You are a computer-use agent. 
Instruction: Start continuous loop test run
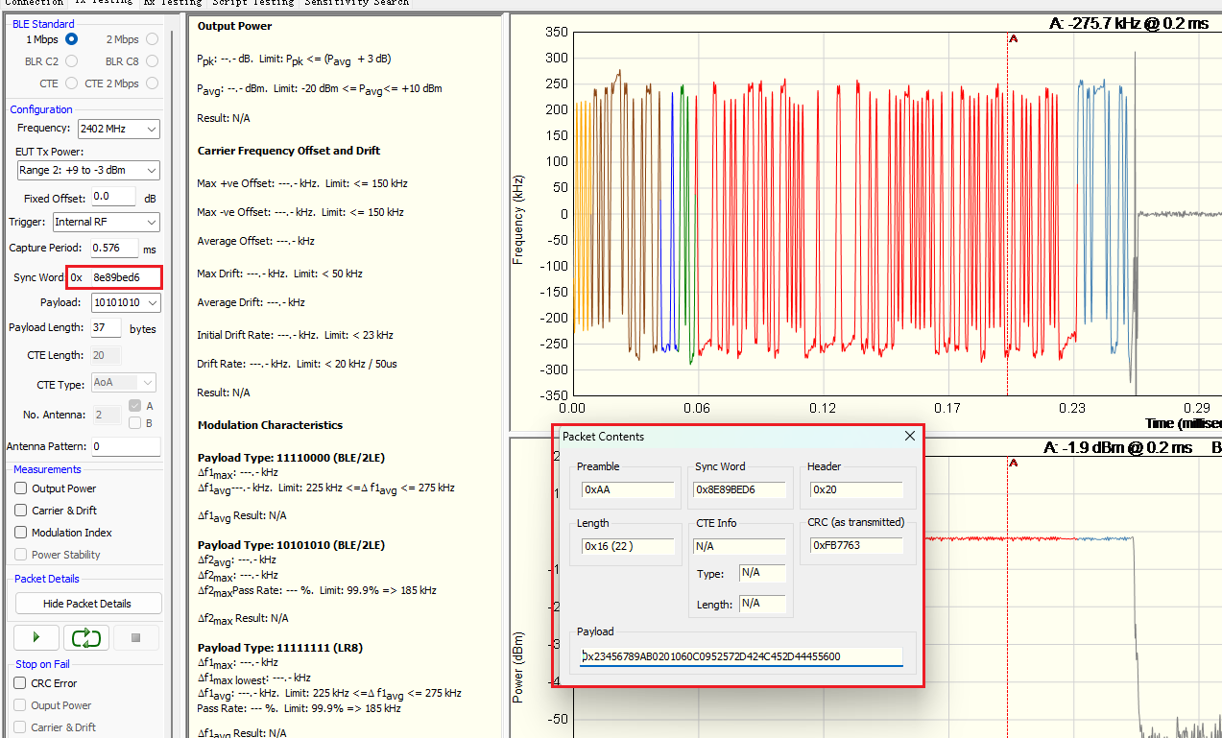click(86, 637)
